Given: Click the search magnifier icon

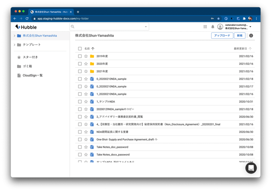Looking at the screenshot, I should coord(73,27).
